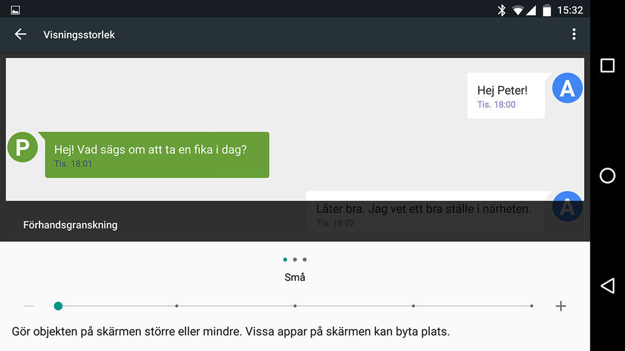Image resolution: width=625 pixels, height=351 pixels.
Task: Open the three-dot overflow menu
Action: [574, 34]
